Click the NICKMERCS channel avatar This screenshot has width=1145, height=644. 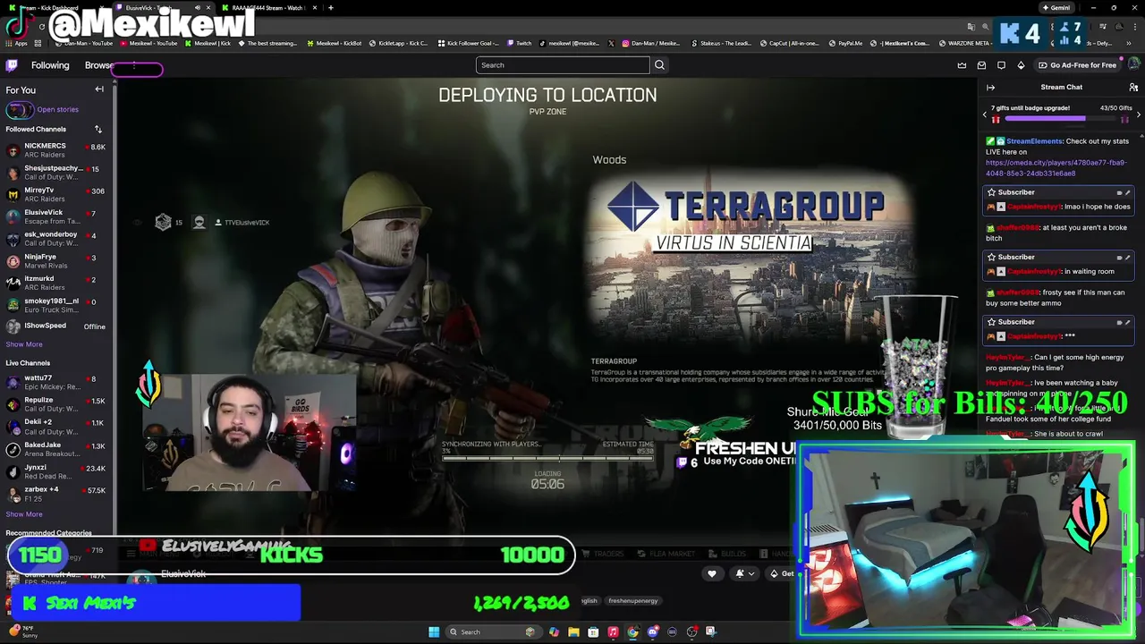coord(13,150)
